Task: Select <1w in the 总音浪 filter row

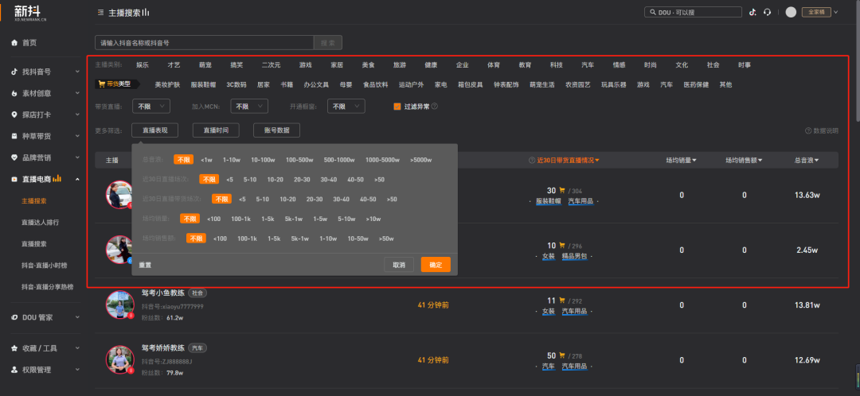Action: coord(206,160)
